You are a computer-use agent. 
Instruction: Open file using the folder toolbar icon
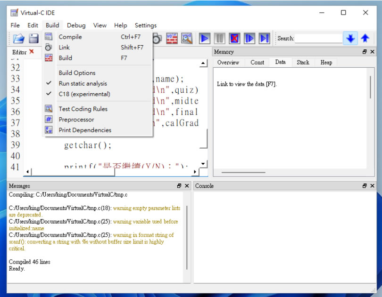pos(18,39)
